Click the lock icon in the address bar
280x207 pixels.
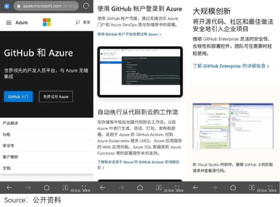tap(19, 6)
